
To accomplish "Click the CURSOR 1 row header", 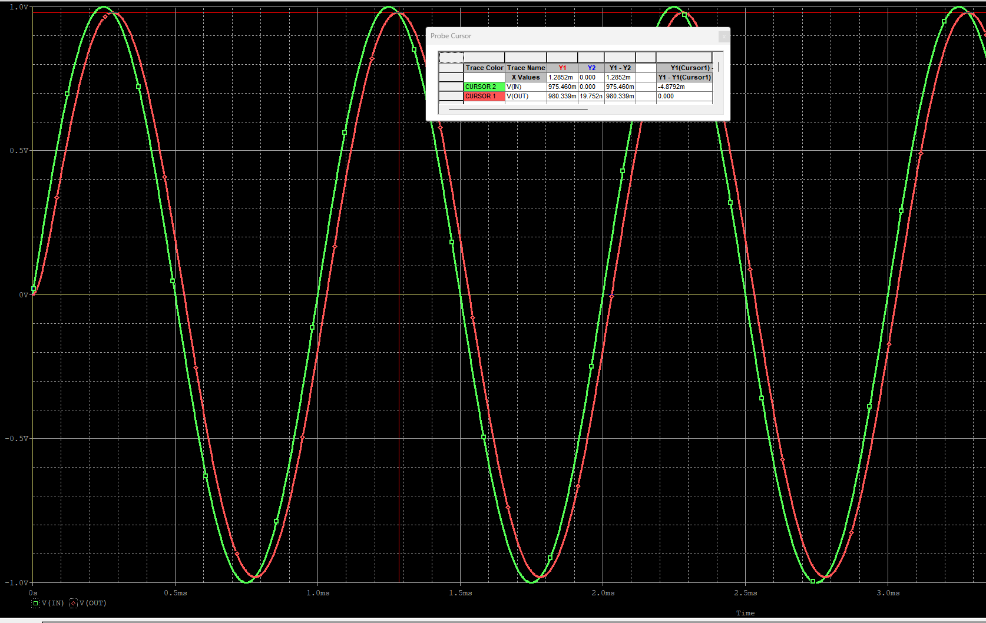I will [451, 96].
